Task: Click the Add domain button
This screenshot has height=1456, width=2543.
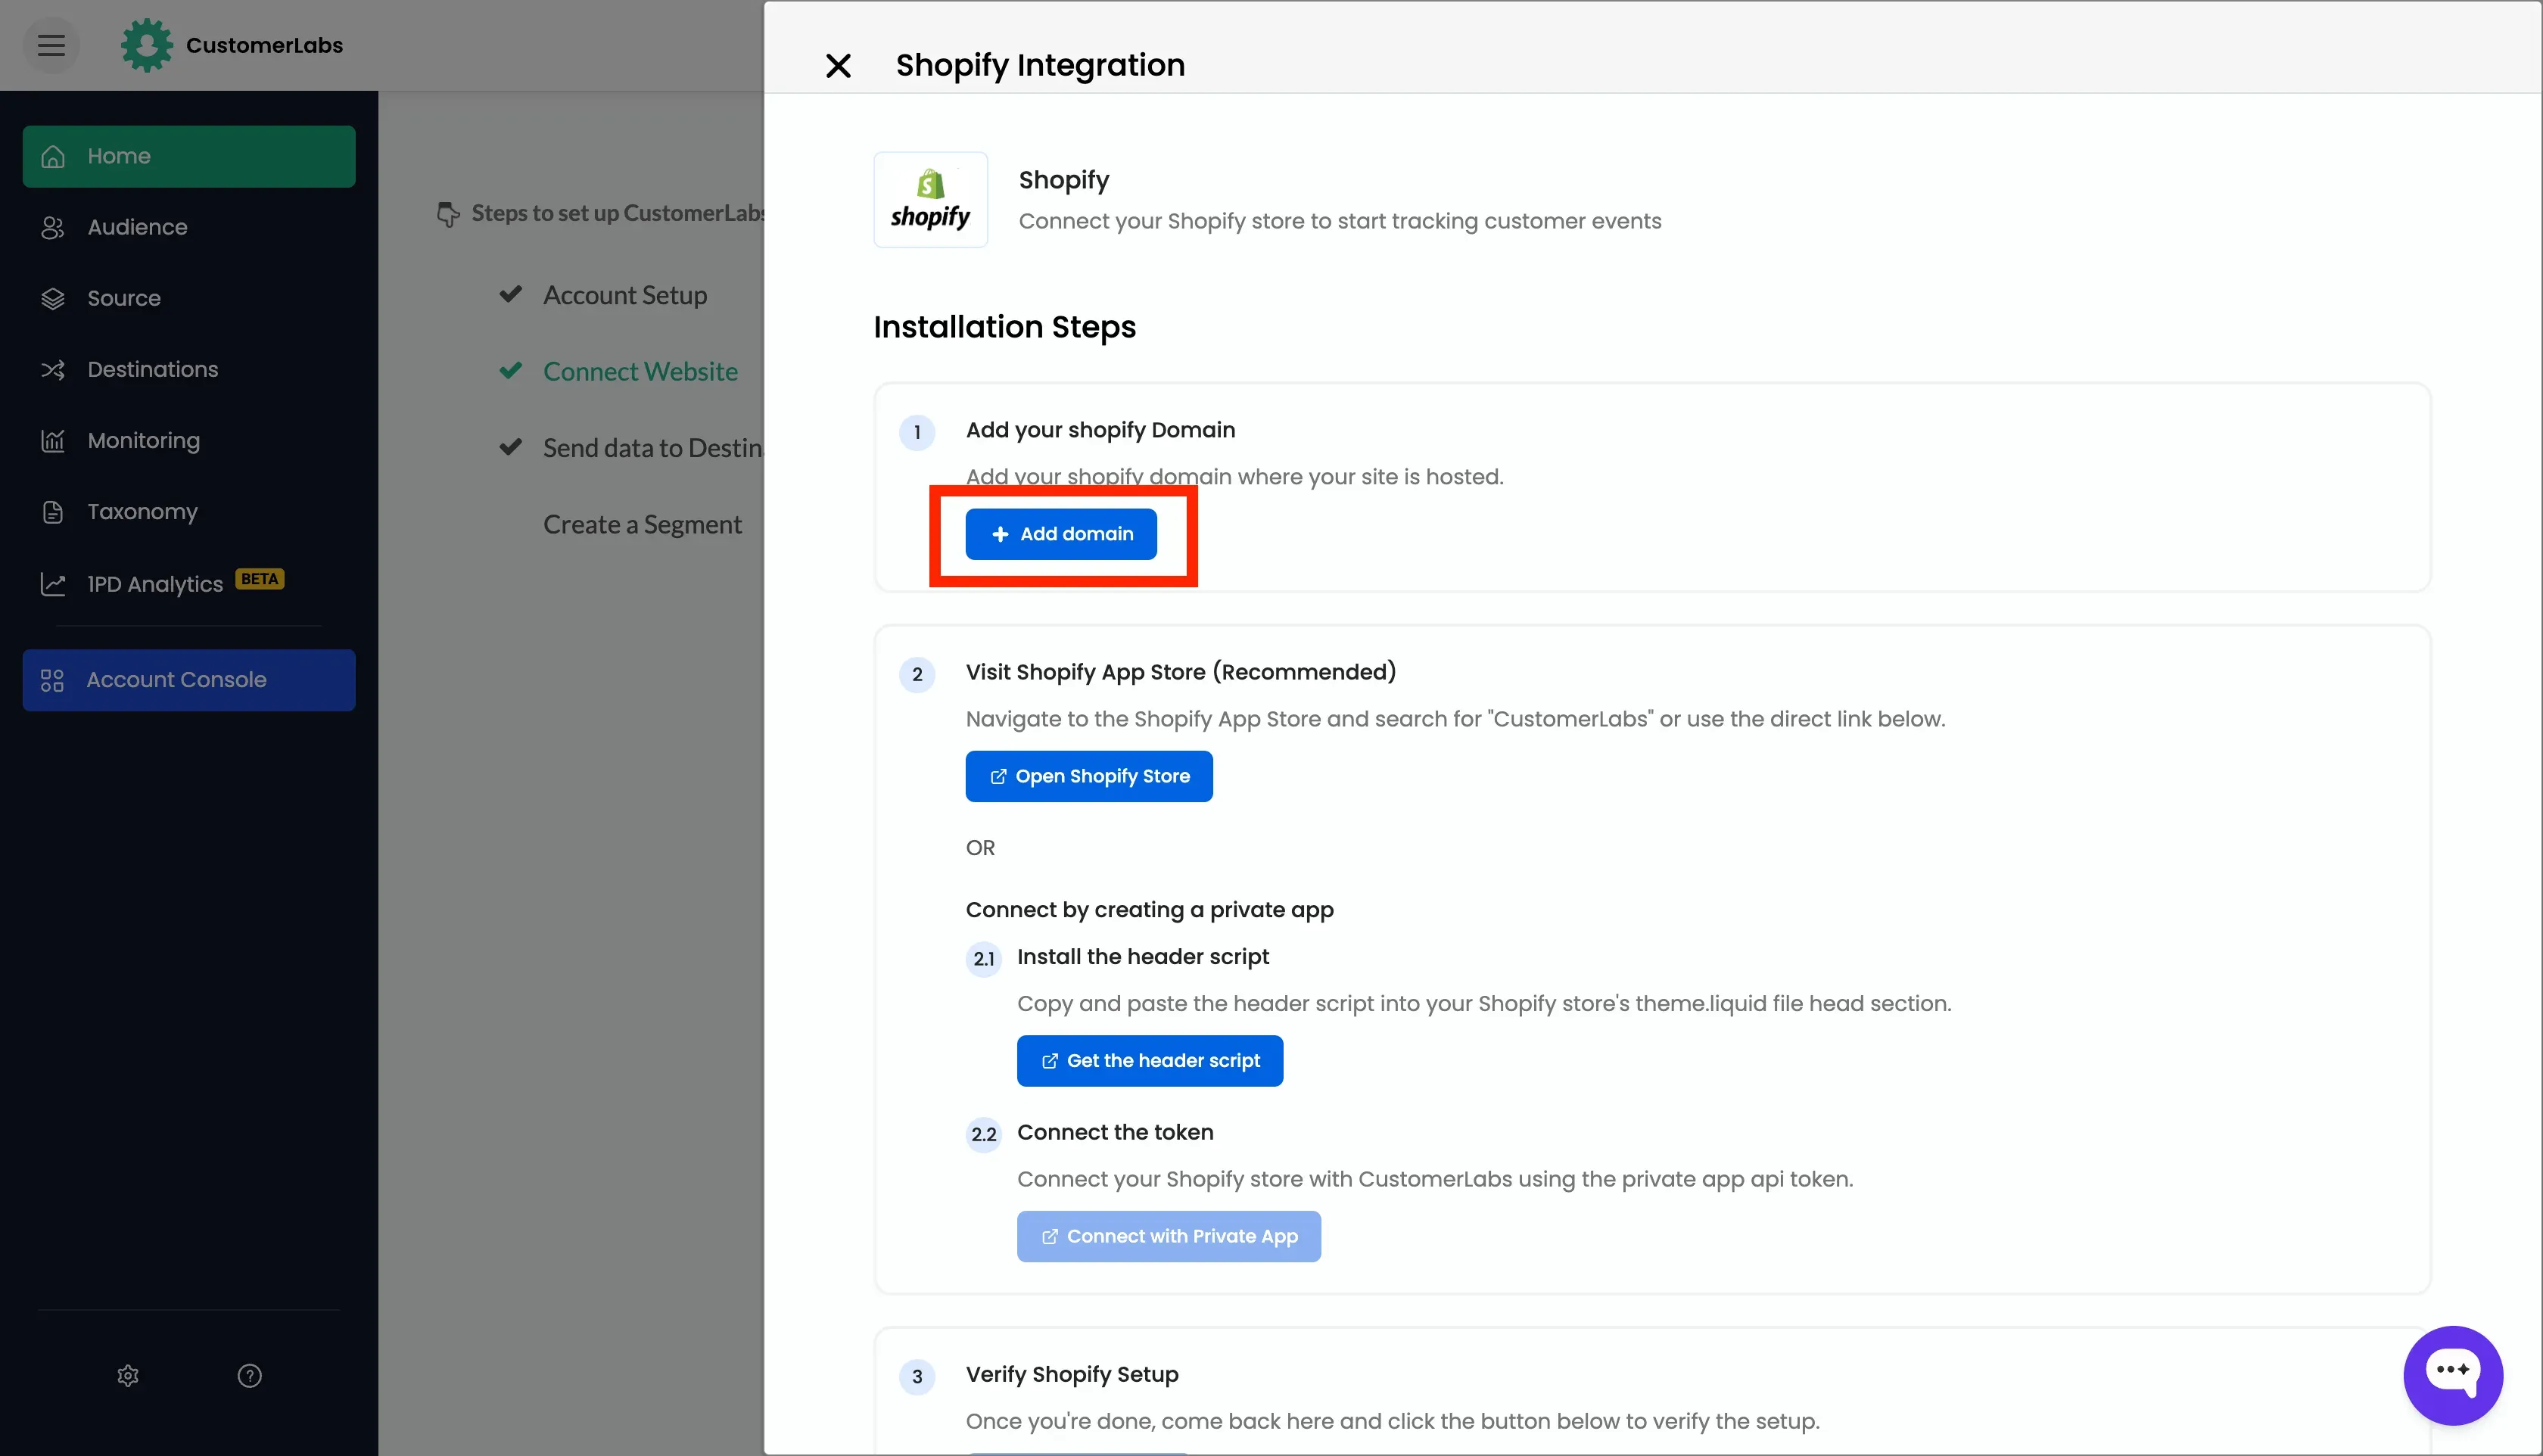Action: (x=1061, y=534)
